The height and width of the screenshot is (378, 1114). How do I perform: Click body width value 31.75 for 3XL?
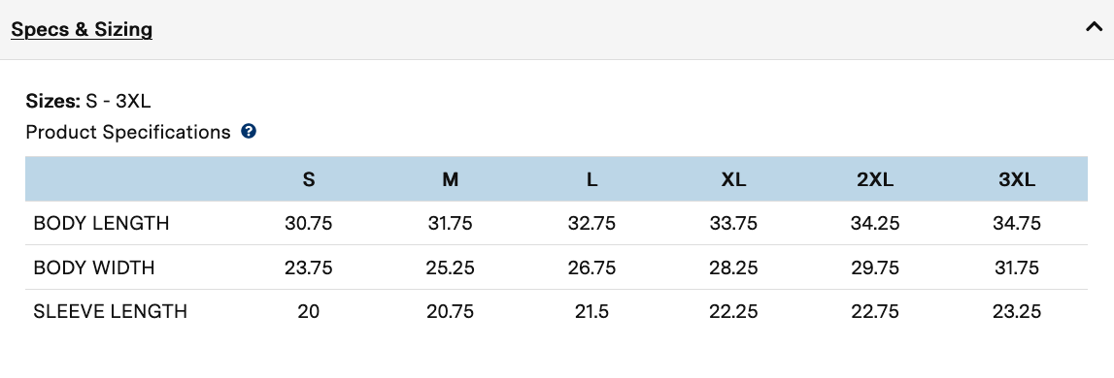1017,268
